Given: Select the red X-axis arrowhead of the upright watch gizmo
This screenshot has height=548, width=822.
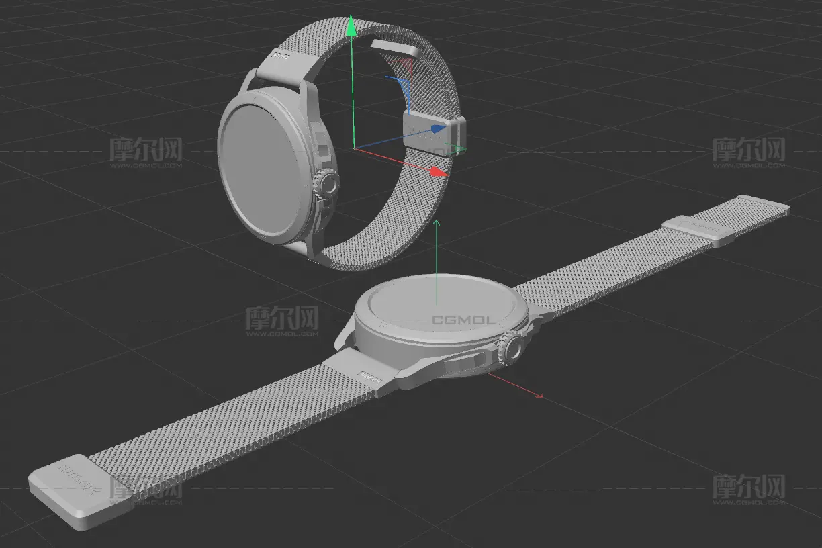Looking at the screenshot, I should pos(438,172).
